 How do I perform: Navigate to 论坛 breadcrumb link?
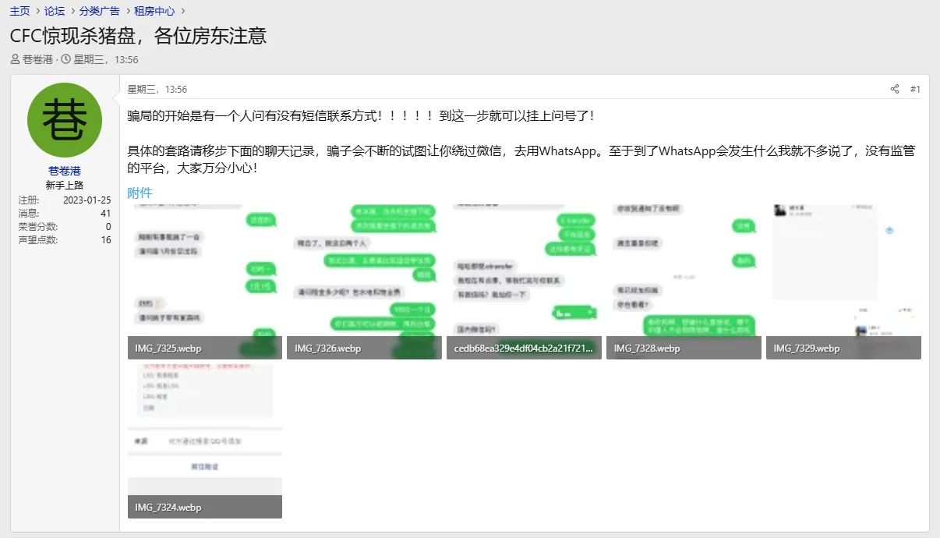[55, 11]
